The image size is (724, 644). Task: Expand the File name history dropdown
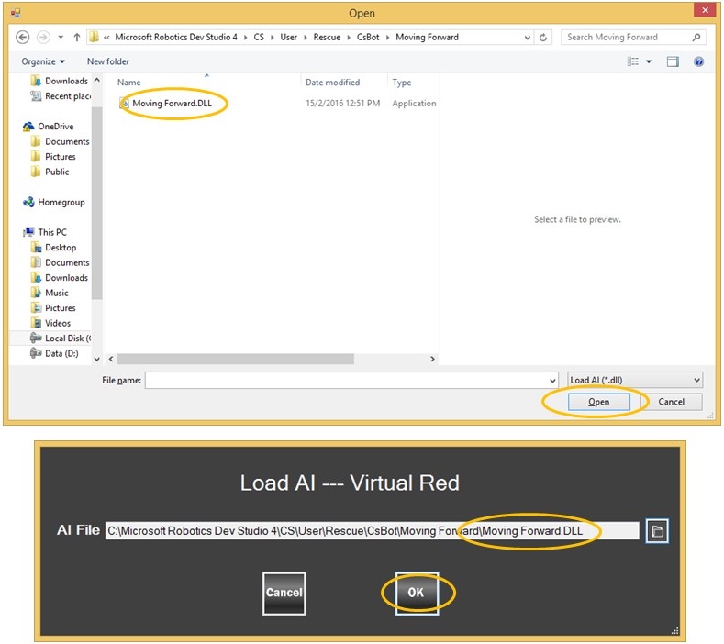pyautogui.click(x=551, y=380)
